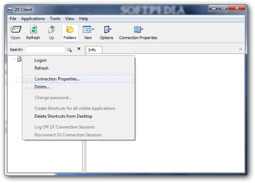The image size is (255, 183).
Task: Toggle the Folders toolbar button
Action: click(x=70, y=33)
